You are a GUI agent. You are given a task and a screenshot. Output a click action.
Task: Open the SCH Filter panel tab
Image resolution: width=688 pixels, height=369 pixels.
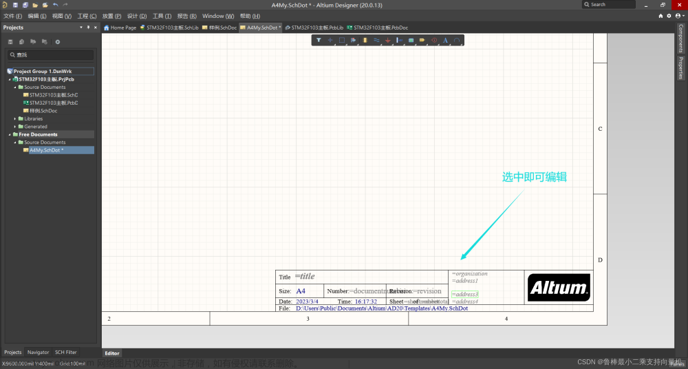click(x=66, y=352)
